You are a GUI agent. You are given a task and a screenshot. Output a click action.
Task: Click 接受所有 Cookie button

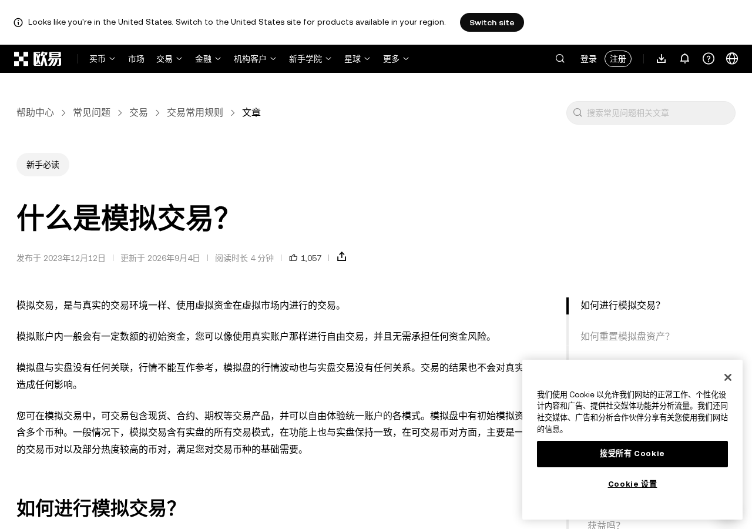pos(632,454)
